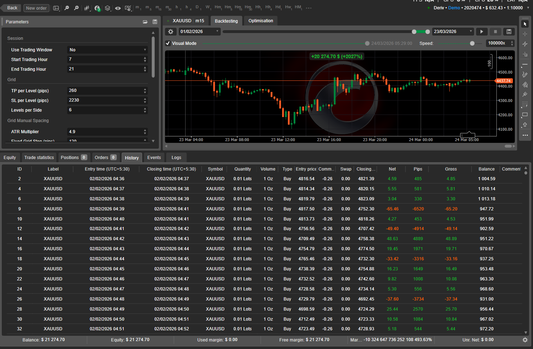Select the Fibonacci retracement drawing tool

525,105
